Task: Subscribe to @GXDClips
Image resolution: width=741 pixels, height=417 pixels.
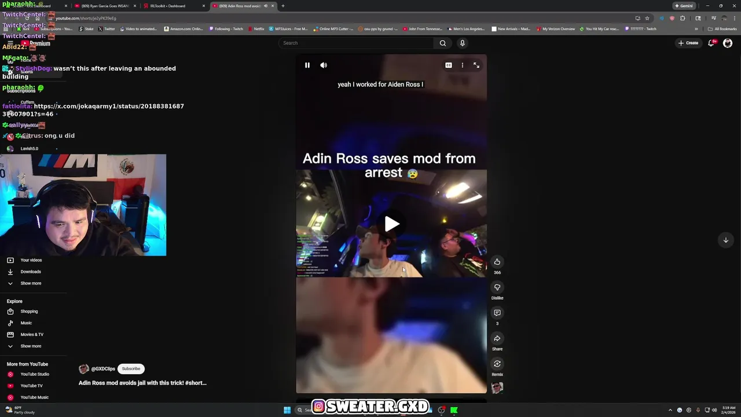Action: click(131, 369)
